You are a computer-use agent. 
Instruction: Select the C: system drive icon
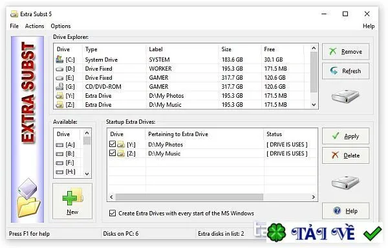click(x=59, y=59)
